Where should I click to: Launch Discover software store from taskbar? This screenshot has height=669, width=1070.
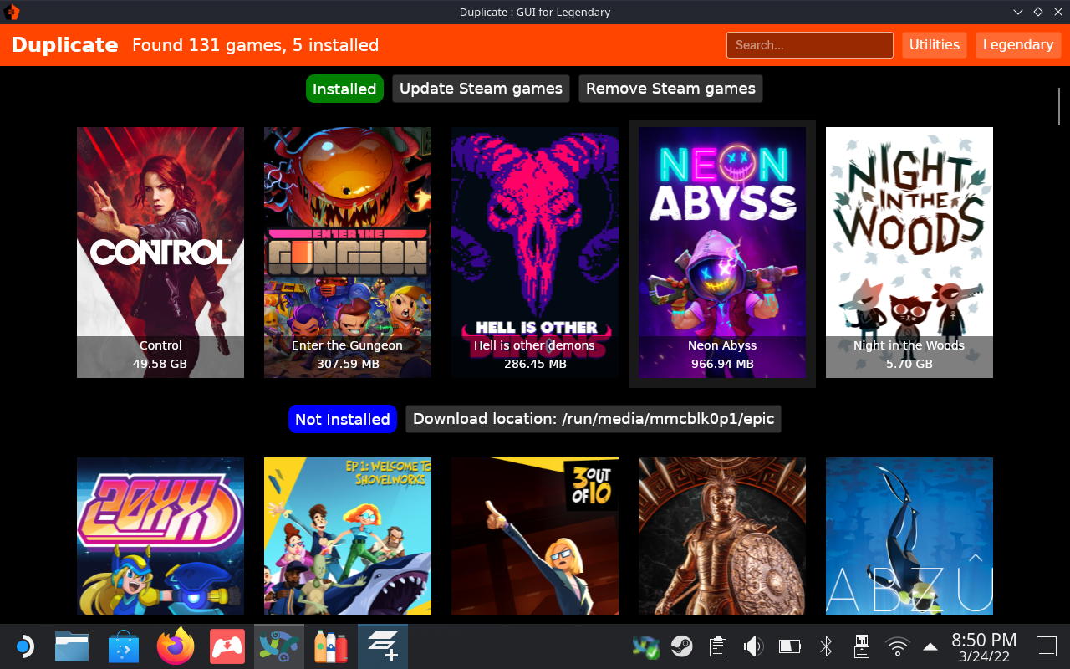coord(124,646)
